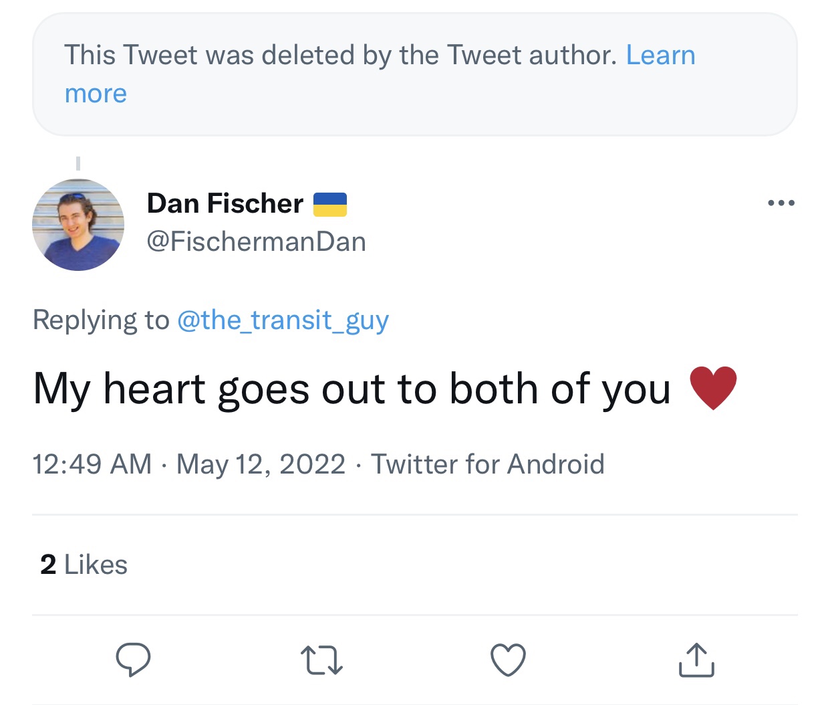Click the red heart emoji in tweet
This screenshot has width=830, height=705.
(712, 388)
